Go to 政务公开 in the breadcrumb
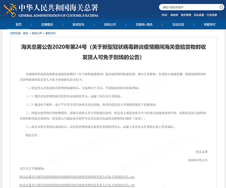Viewport: 226px width, 188px height. (37, 33)
